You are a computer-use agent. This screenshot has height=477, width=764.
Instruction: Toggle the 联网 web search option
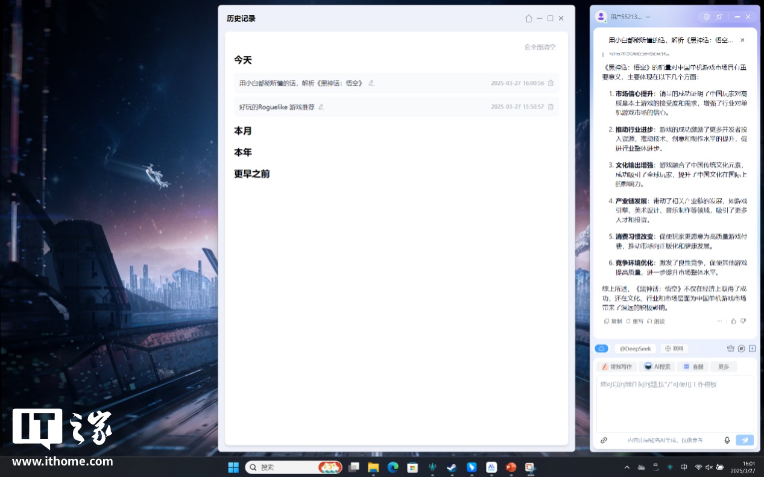pyautogui.click(x=674, y=349)
